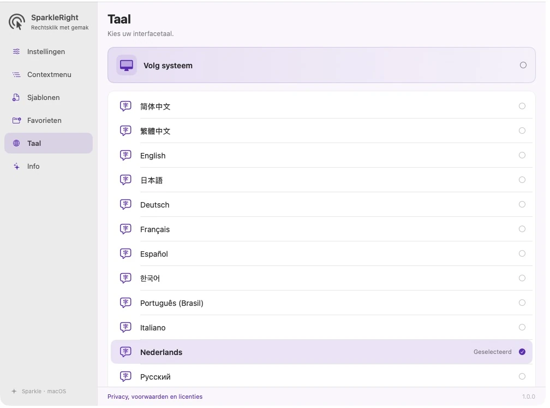Viewport: 550px width, 408px height.
Task: Click the 繁體中文 language label
Action: (x=155, y=131)
